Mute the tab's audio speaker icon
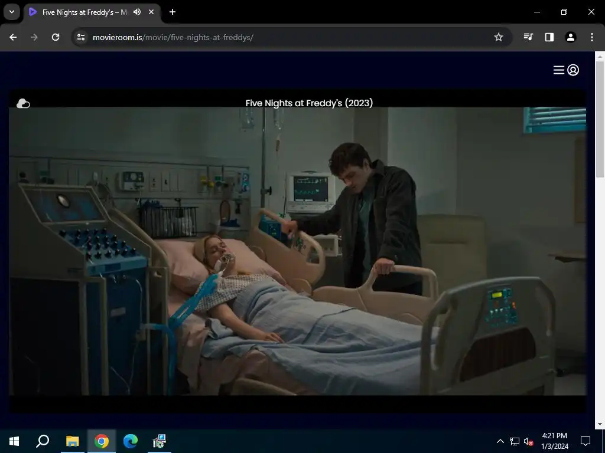605x453 pixels. click(137, 12)
